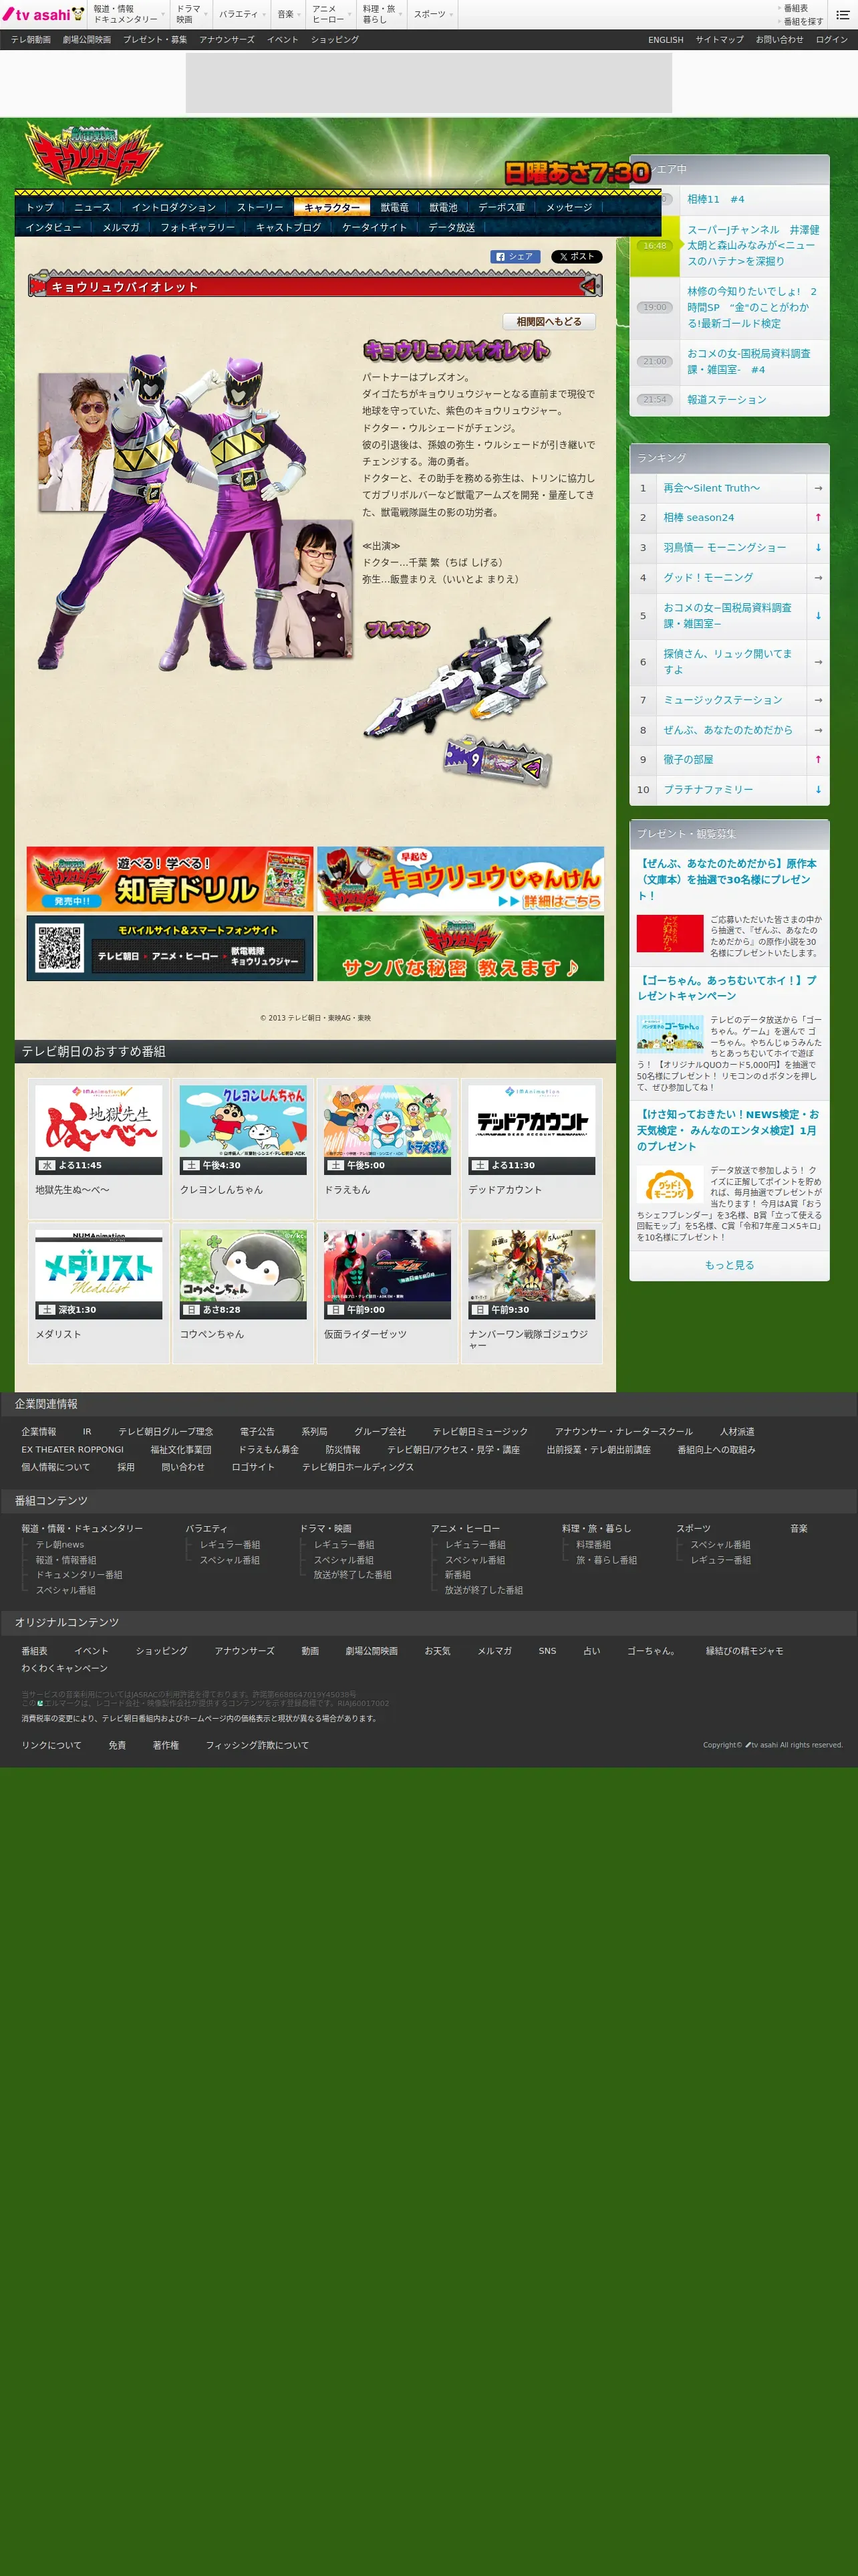Click 企業情報 in the footer

39,1432
